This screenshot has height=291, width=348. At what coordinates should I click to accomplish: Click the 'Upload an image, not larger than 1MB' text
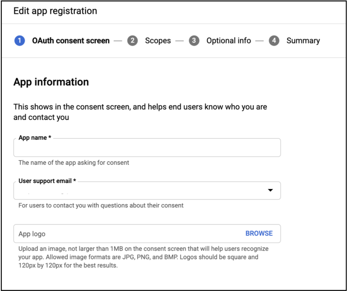click(143, 257)
